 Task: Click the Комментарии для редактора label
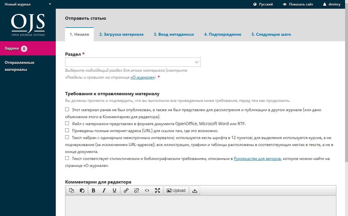(x=98, y=182)
